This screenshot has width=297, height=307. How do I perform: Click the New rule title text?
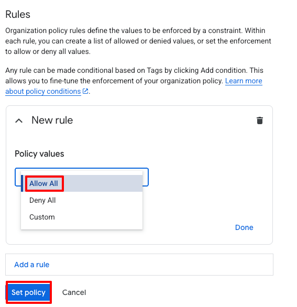(52, 120)
